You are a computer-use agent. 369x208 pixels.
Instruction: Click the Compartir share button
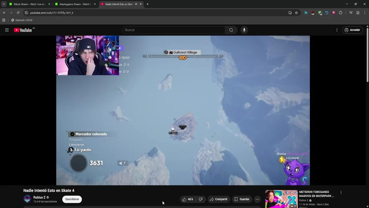tap(219, 199)
